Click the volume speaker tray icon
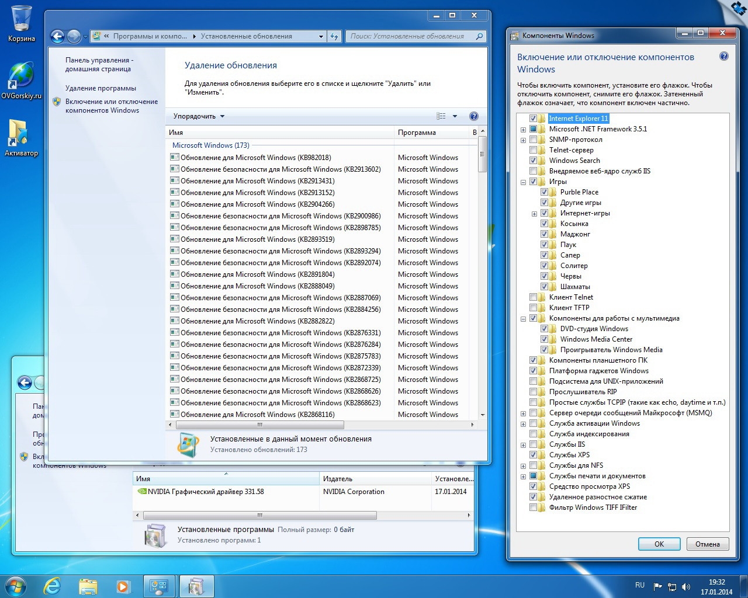748x598 pixels. [686, 586]
